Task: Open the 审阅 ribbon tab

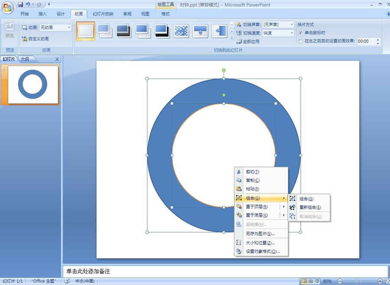Action: (127, 14)
